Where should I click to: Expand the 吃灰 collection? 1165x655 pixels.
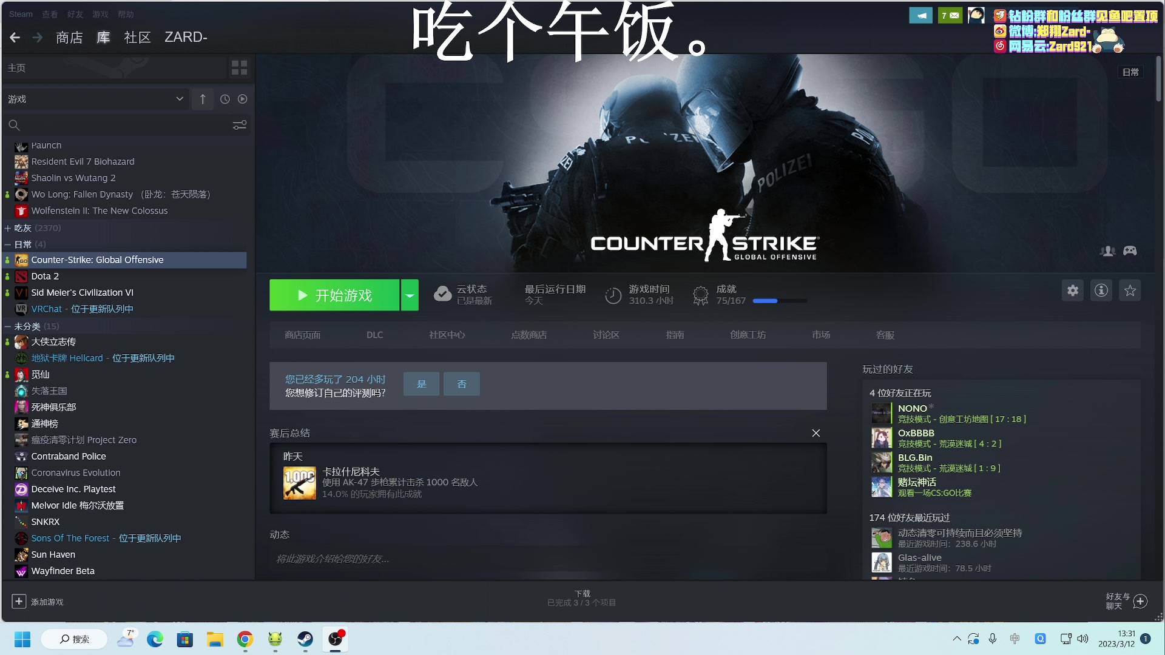click(x=8, y=228)
